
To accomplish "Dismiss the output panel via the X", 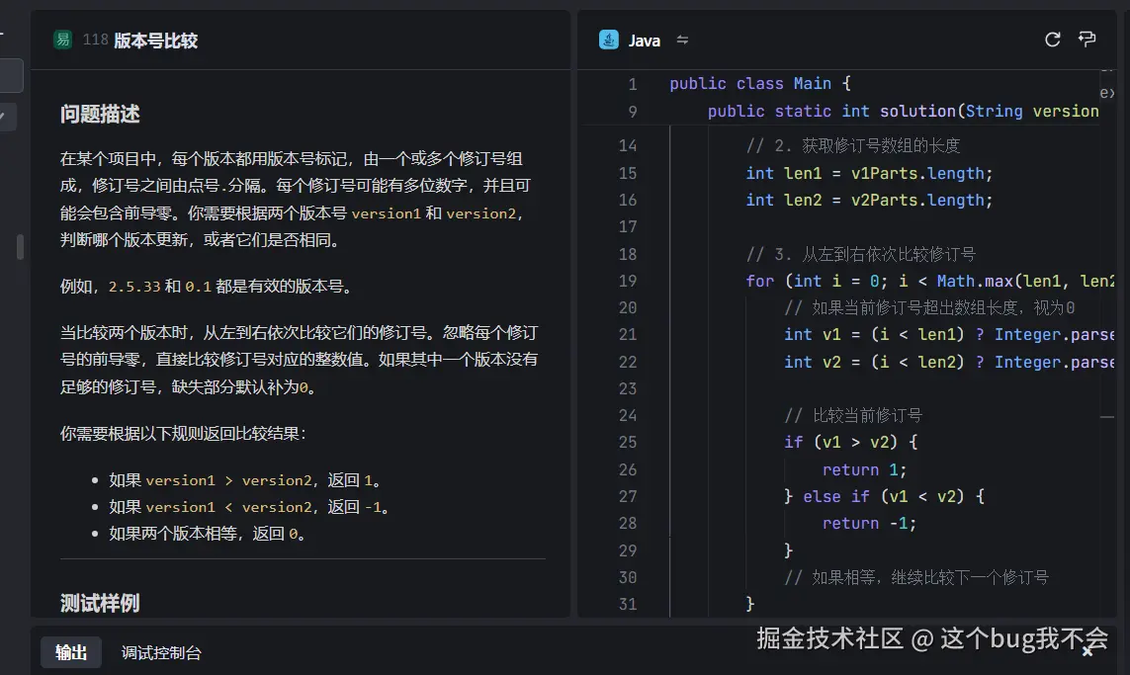I will point(1087,652).
